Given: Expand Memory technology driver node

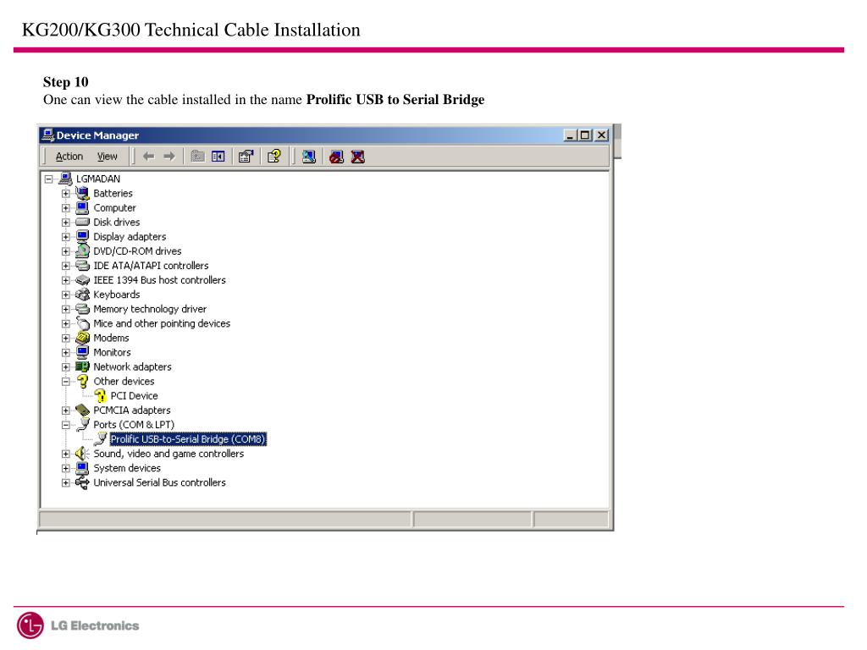Looking at the screenshot, I should tap(66, 309).
